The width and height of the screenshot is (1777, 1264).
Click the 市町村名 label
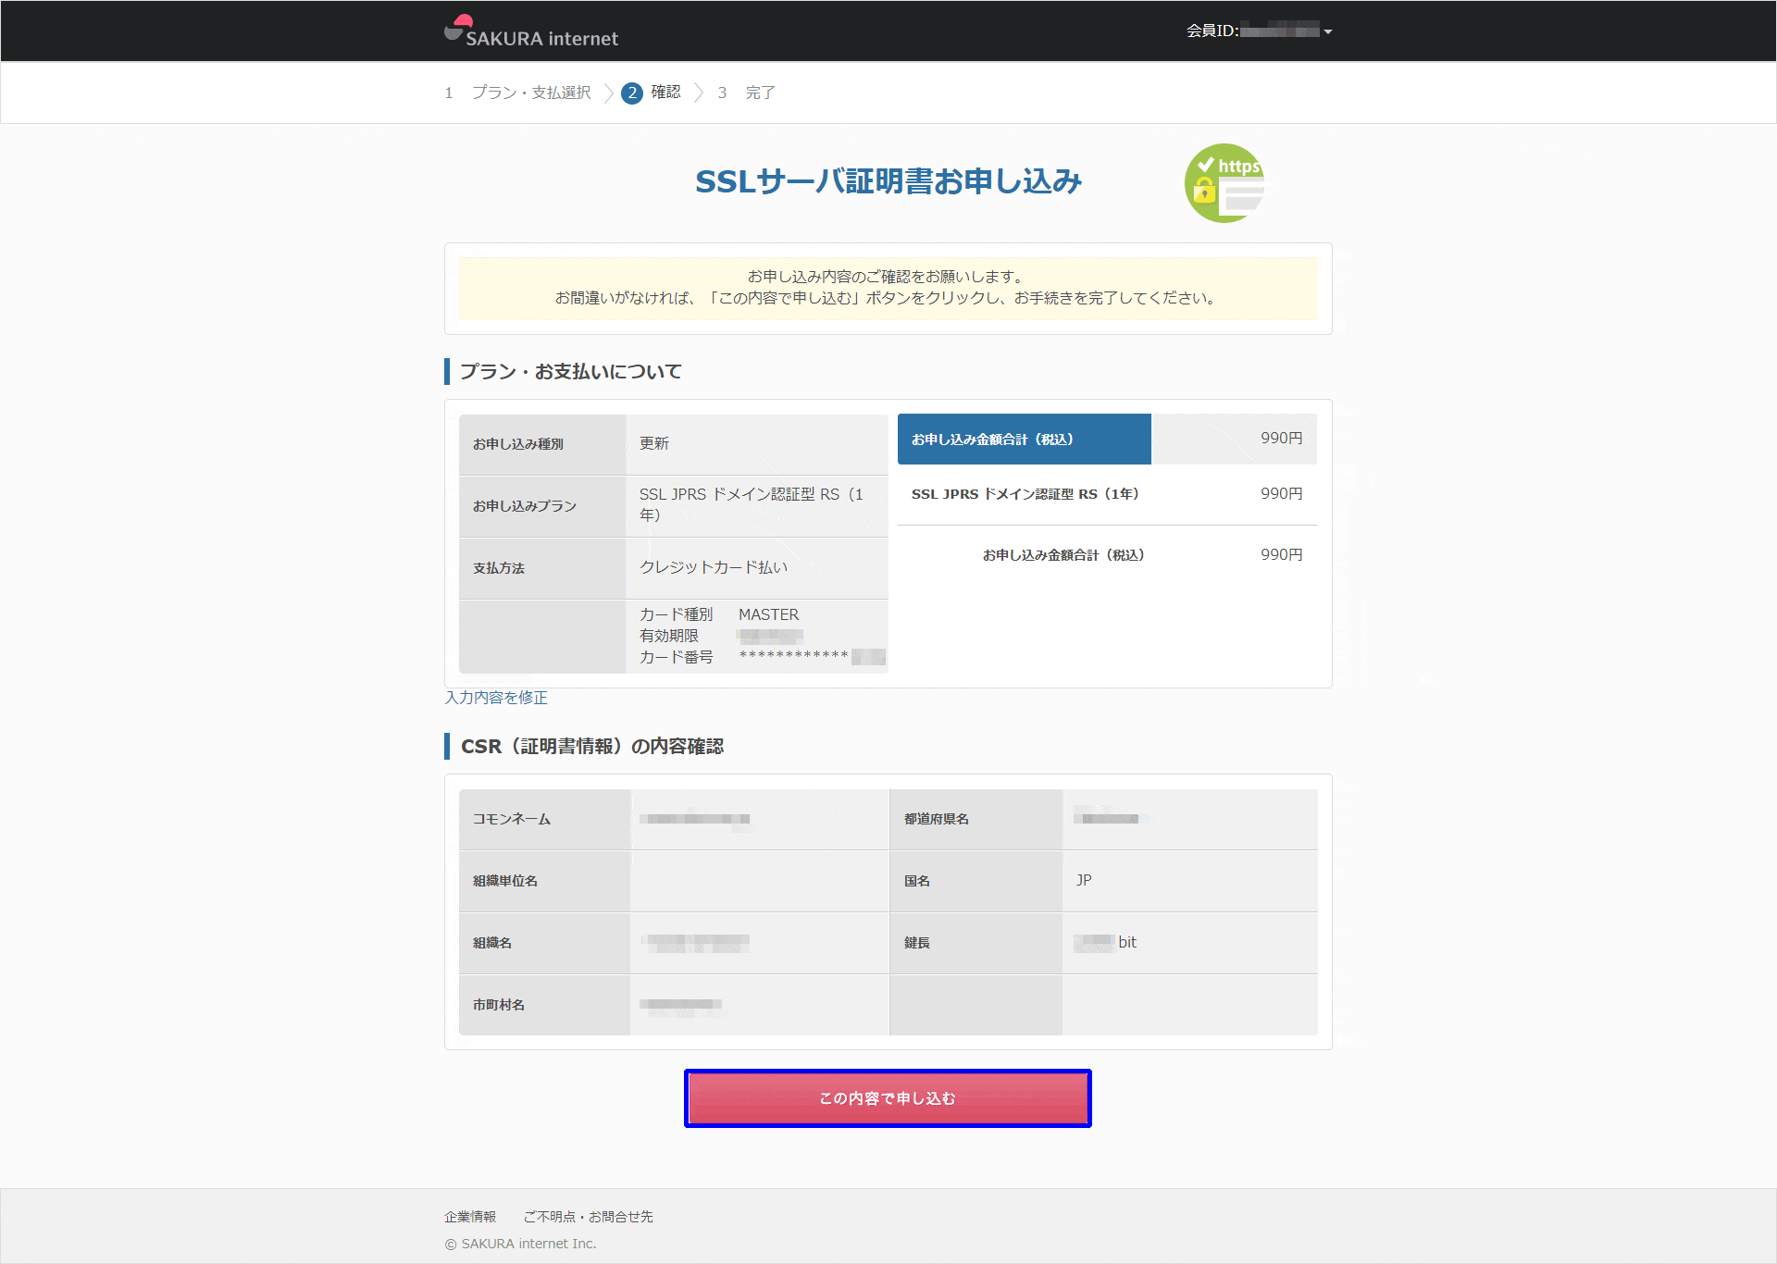tap(499, 1005)
